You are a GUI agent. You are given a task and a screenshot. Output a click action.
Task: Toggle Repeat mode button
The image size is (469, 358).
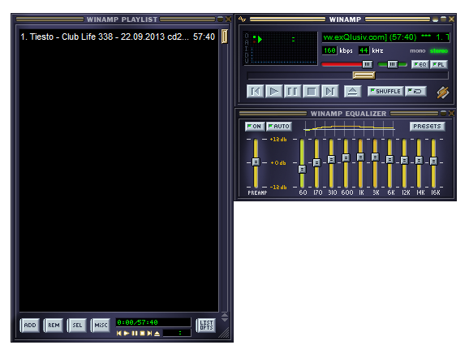coord(415,91)
